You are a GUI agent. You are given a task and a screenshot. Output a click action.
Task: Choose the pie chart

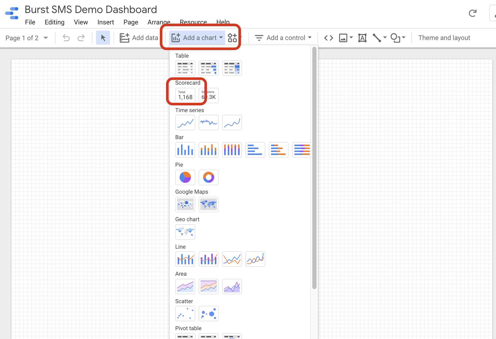point(185,178)
